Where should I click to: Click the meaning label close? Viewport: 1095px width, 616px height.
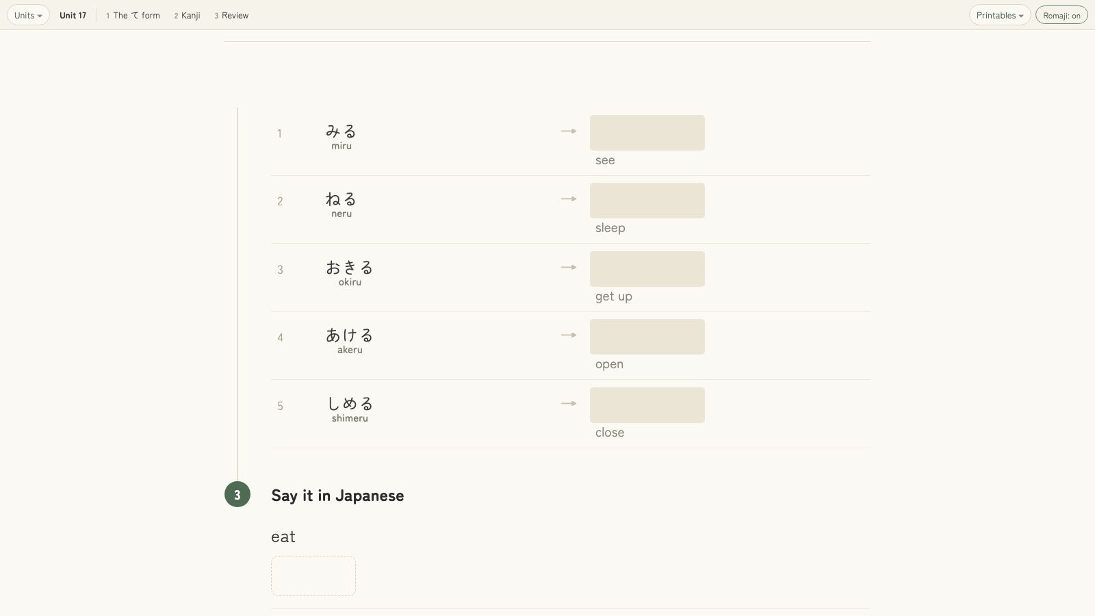609,433
